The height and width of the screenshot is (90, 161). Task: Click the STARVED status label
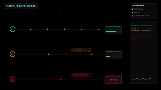point(113,80)
